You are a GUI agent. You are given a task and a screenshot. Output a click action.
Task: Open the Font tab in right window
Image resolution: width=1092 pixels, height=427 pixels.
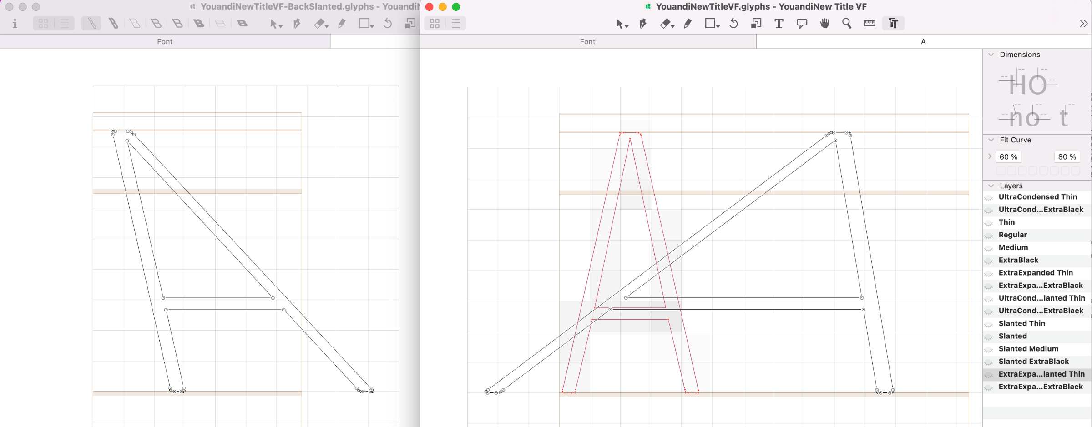point(587,41)
